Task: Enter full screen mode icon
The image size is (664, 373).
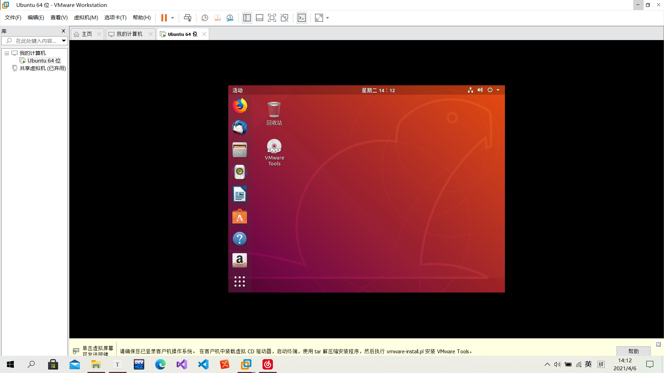Action: (x=272, y=18)
